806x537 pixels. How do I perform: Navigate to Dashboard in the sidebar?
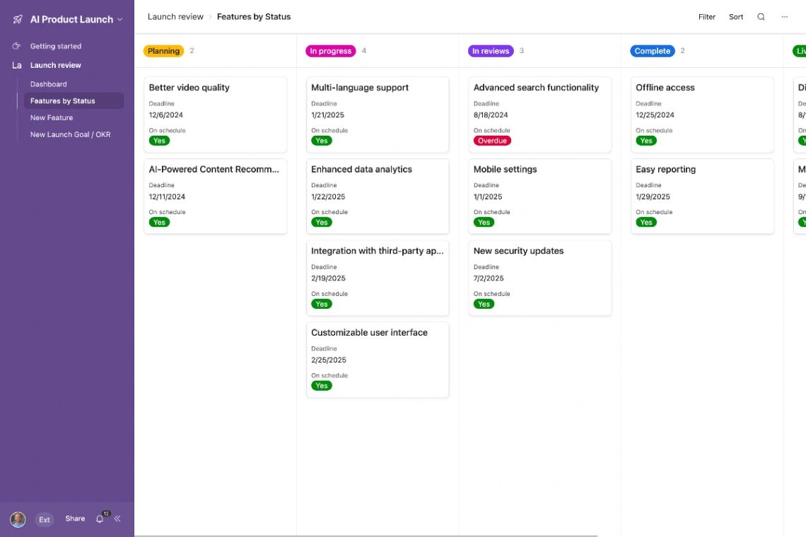click(x=49, y=83)
